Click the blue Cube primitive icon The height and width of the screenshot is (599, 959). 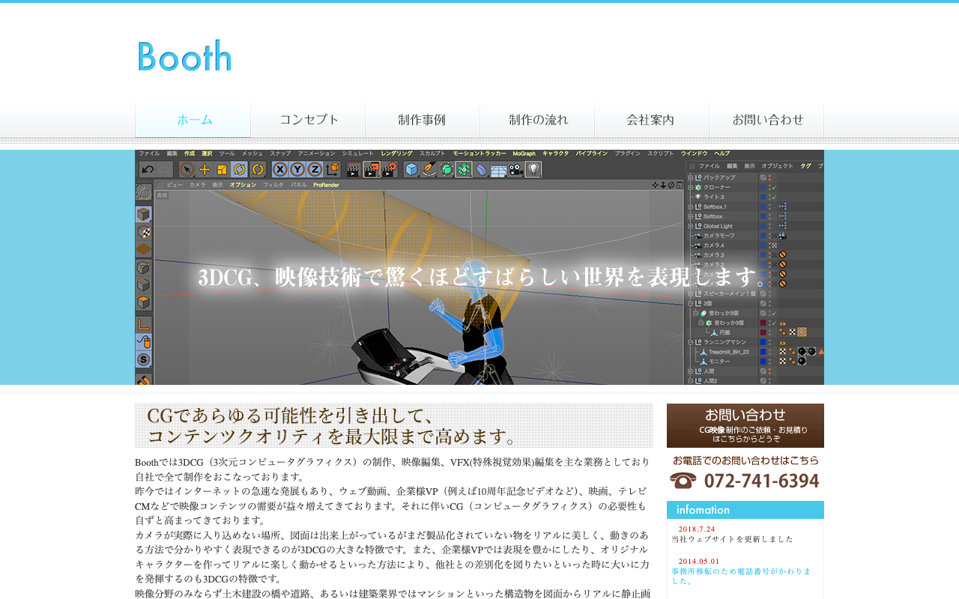pos(411,169)
